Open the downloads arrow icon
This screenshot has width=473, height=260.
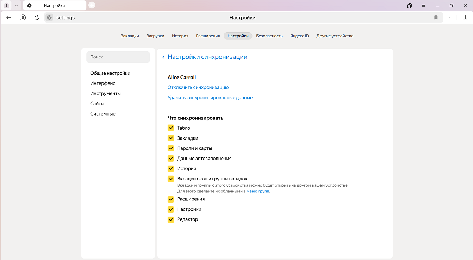pyautogui.click(x=465, y=18)
